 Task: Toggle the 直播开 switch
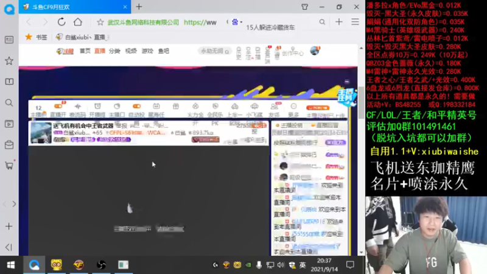[58, 106]
